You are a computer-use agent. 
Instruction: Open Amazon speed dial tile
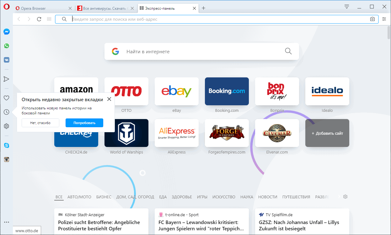coord(76,85)
